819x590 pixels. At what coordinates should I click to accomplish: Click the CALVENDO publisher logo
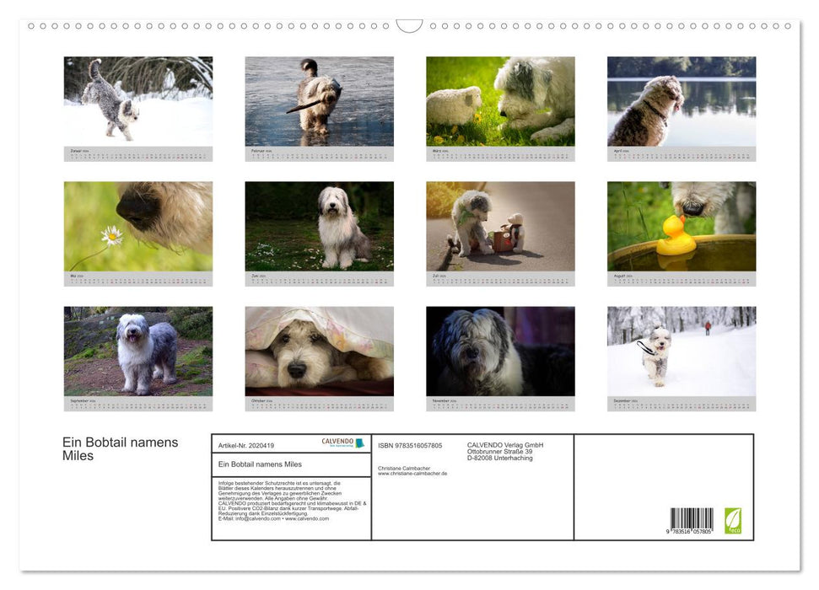click(x=342, y=442)
